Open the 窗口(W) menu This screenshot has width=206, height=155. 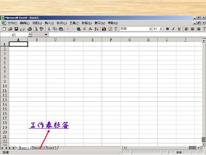click(100, 23)
